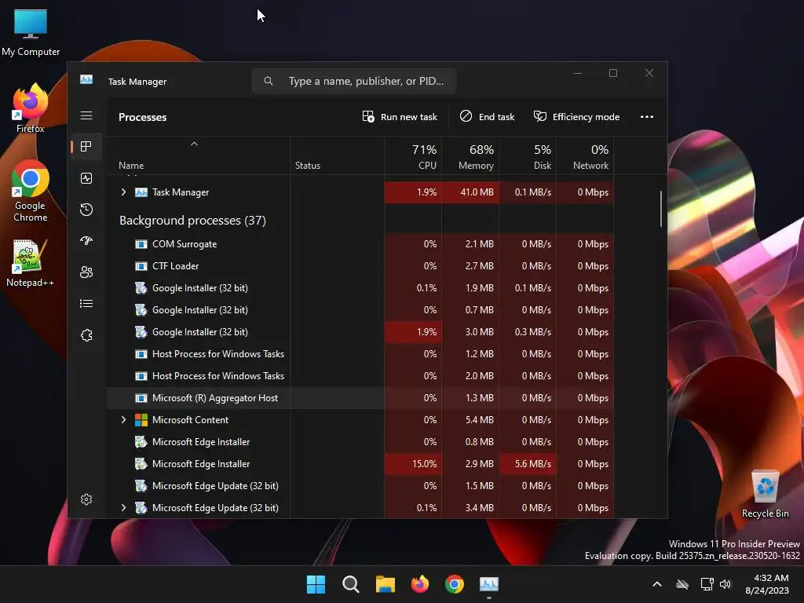Click the search magnifier icon in Task Manager

269,81
